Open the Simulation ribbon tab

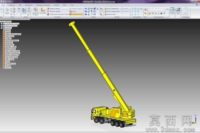pos(29,5)
